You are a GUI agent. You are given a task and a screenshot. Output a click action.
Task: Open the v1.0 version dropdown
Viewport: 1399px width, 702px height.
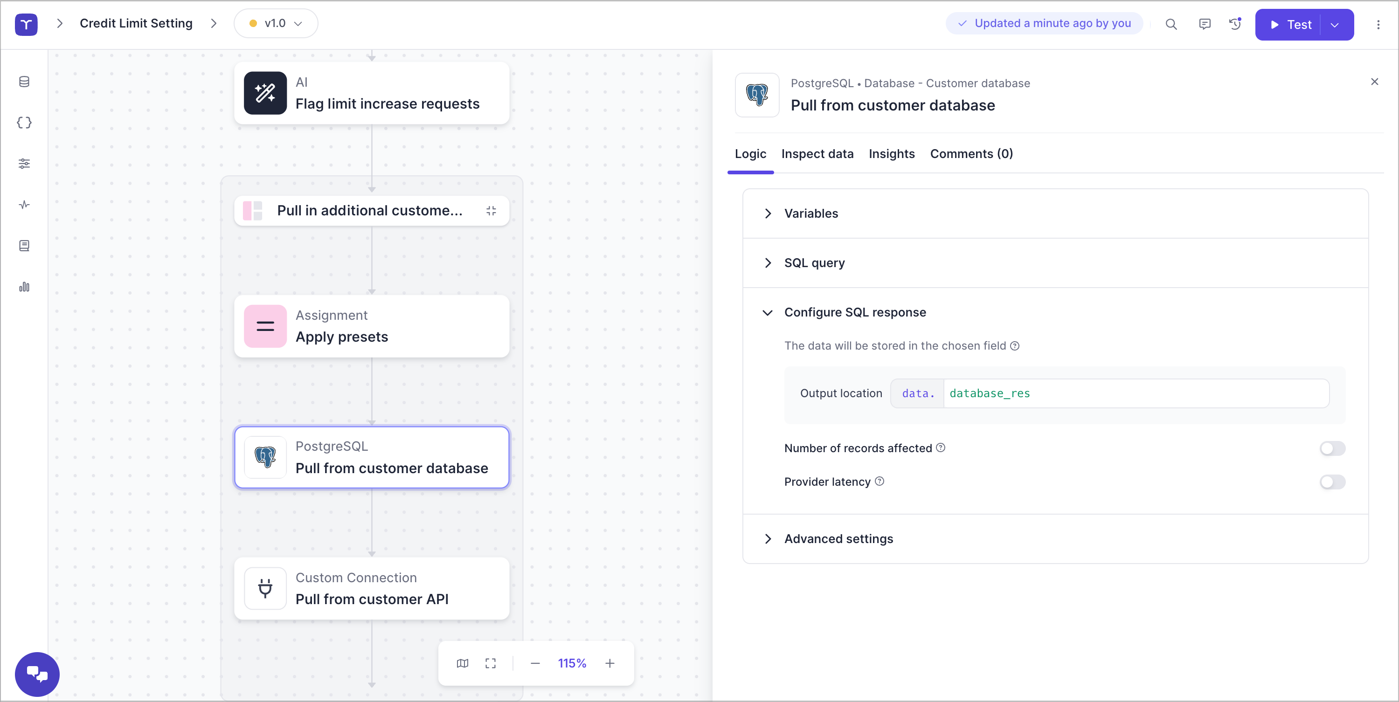coord(276,23)
